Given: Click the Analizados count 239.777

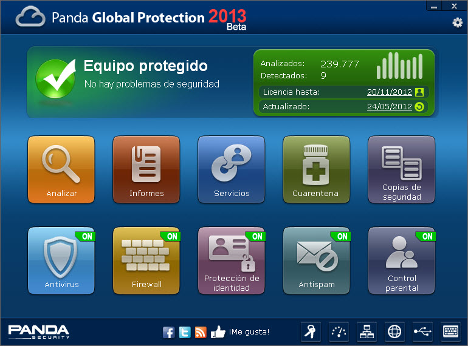Looking at the screenshot, I should (339, 64).
